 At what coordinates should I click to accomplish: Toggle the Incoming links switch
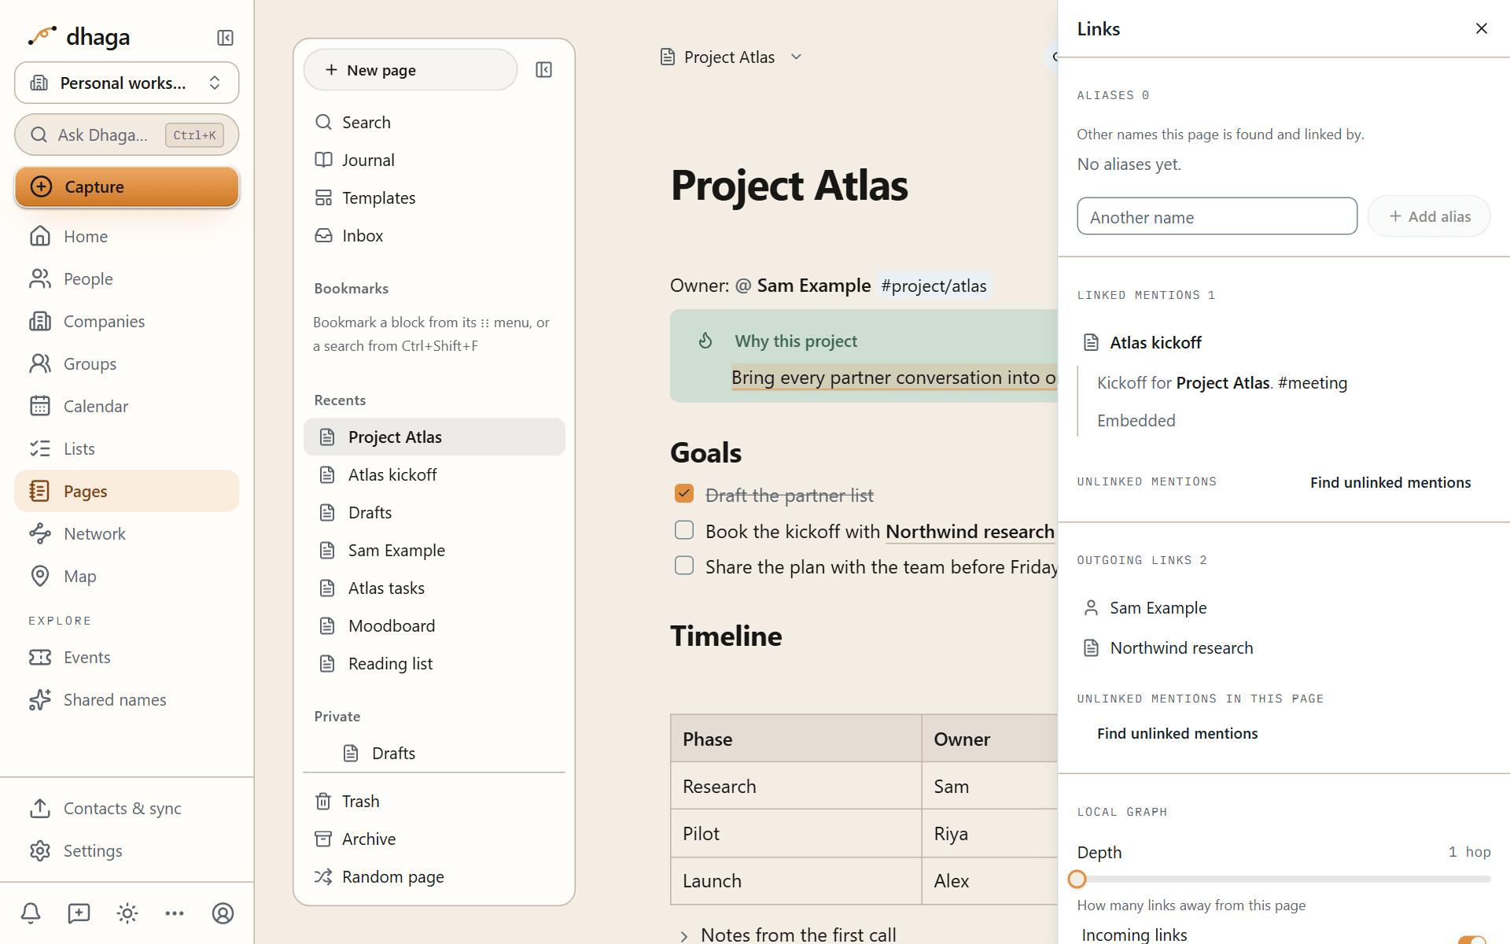click(x=1472, y=939)
